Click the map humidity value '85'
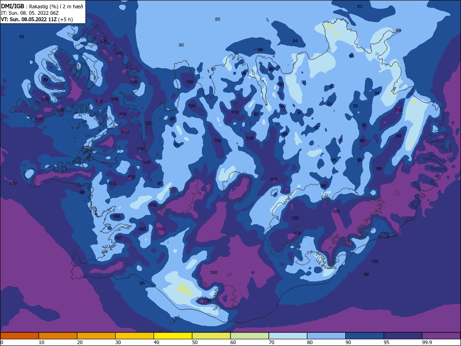 coord(218,19)
